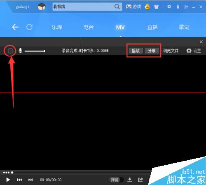This screenshot has width=206, height=185.
Task: Skip to previous track
Action: click(19, 180)
